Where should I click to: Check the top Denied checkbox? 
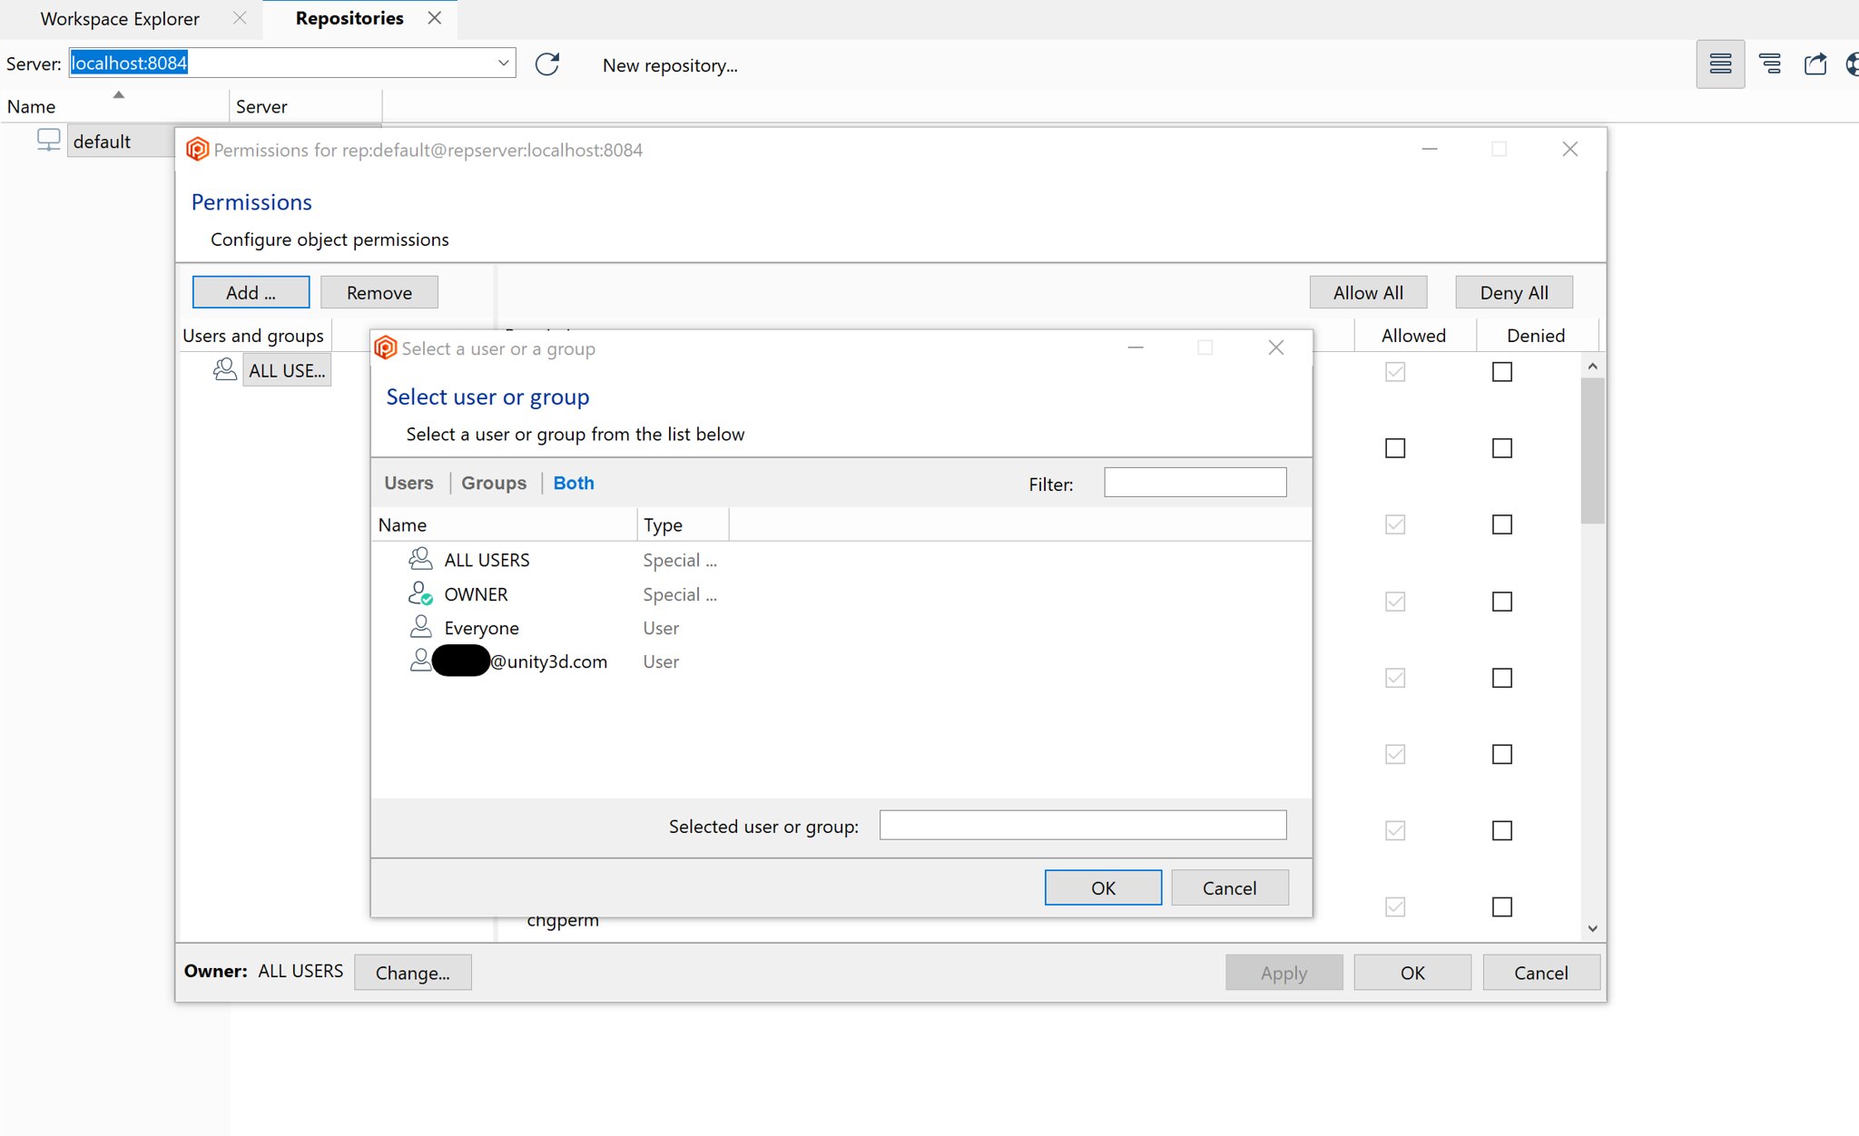1500,371
